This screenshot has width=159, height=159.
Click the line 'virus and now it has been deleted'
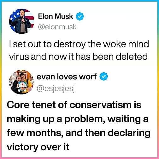(78, 56)
